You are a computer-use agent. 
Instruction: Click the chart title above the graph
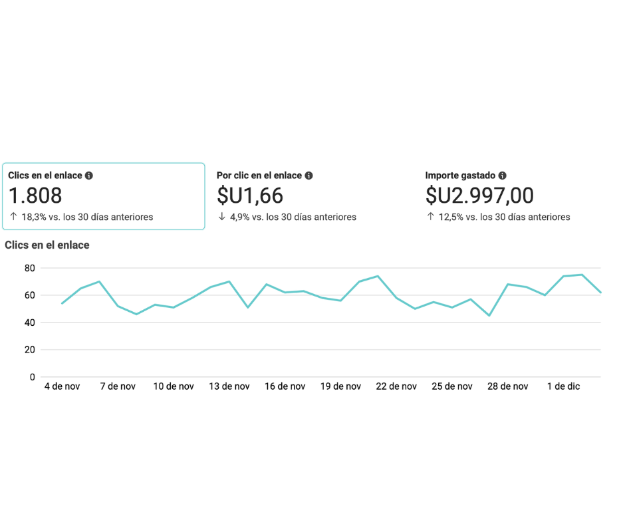tap(47, 245)
